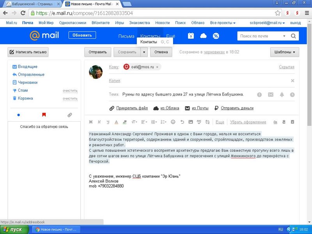Insert an emoji with the smiley icon
312x234 pixels.
173,122
